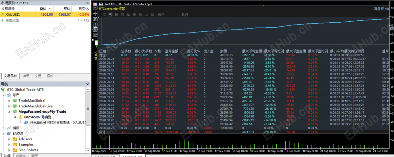
Task: Switch to the 报价 tab in Market Watch
Action: click(x=50, y=76)
